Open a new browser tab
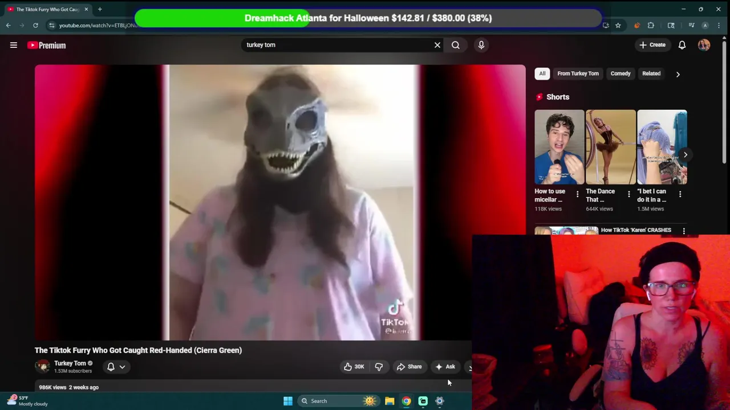This screenshot has height=410, width=730. pyautogui.click(x=100, y=9)
